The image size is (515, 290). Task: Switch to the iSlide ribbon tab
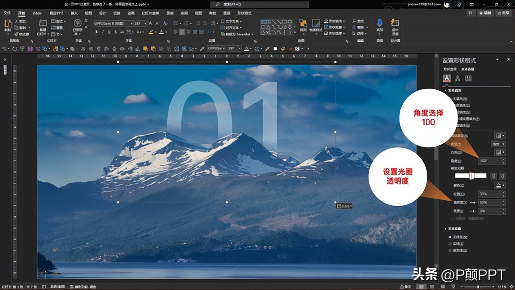coord(37,13)
